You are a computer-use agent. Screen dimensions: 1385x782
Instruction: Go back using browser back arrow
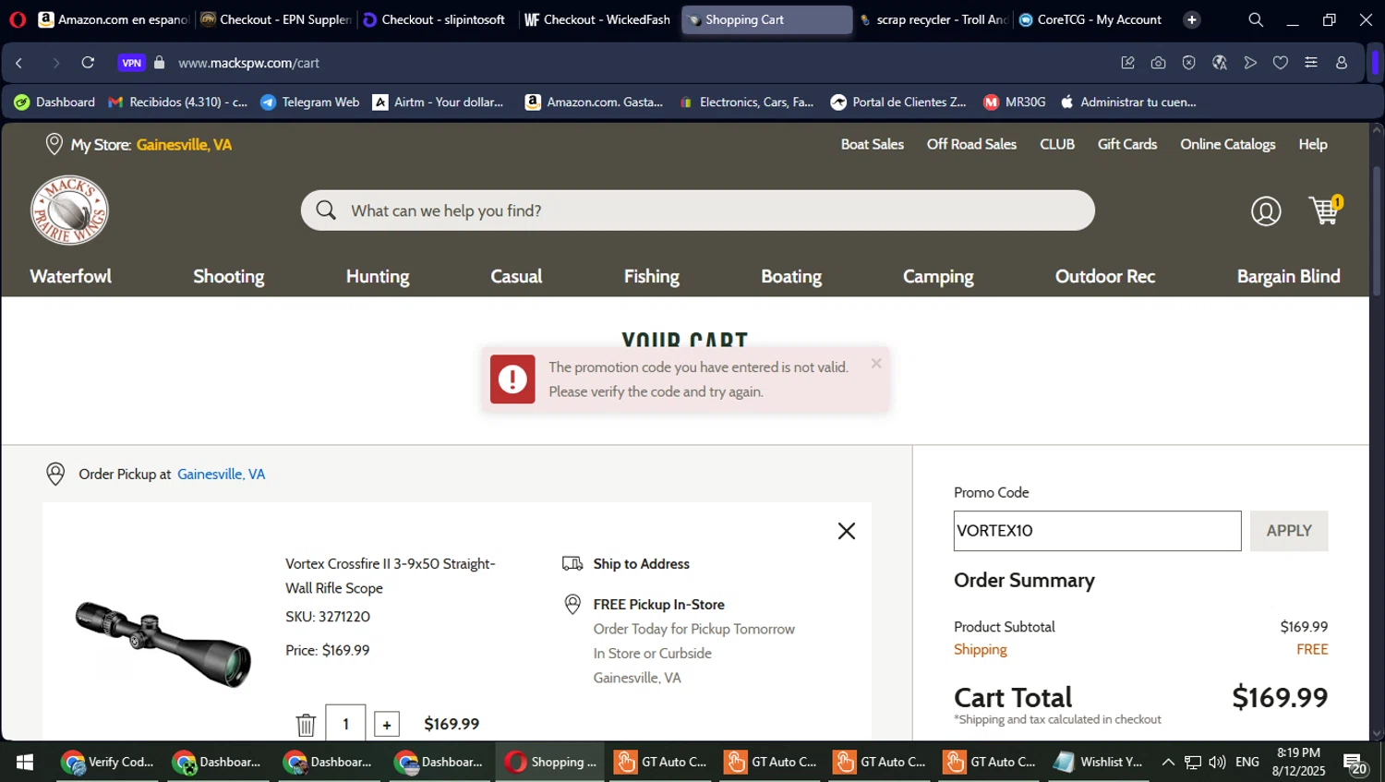19,63
